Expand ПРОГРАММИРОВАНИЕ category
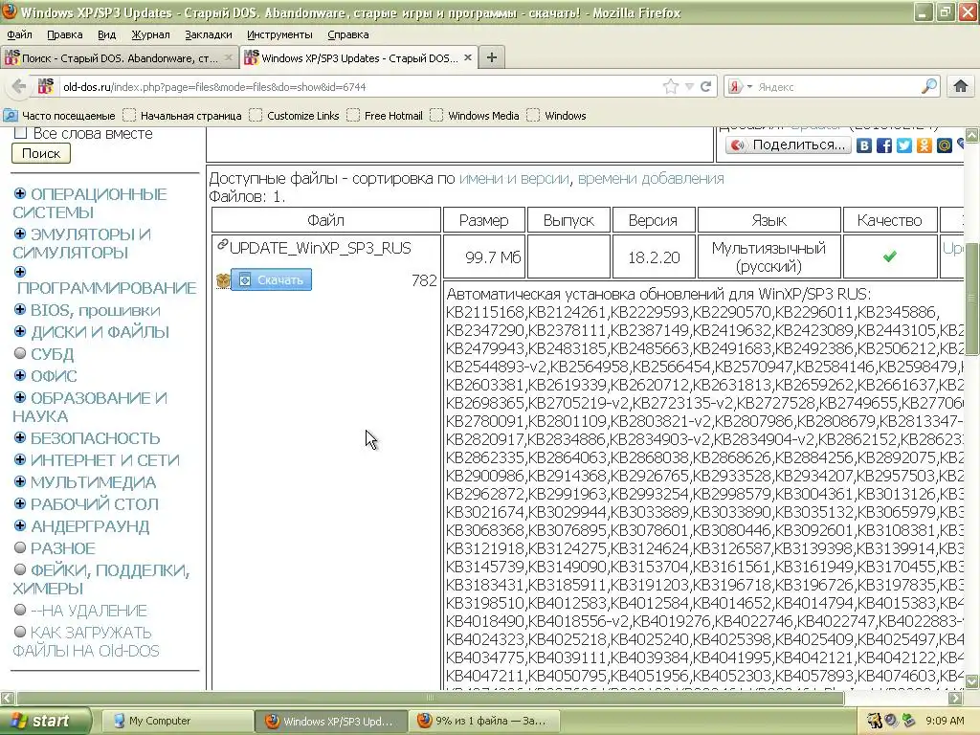 click(20, 271)
